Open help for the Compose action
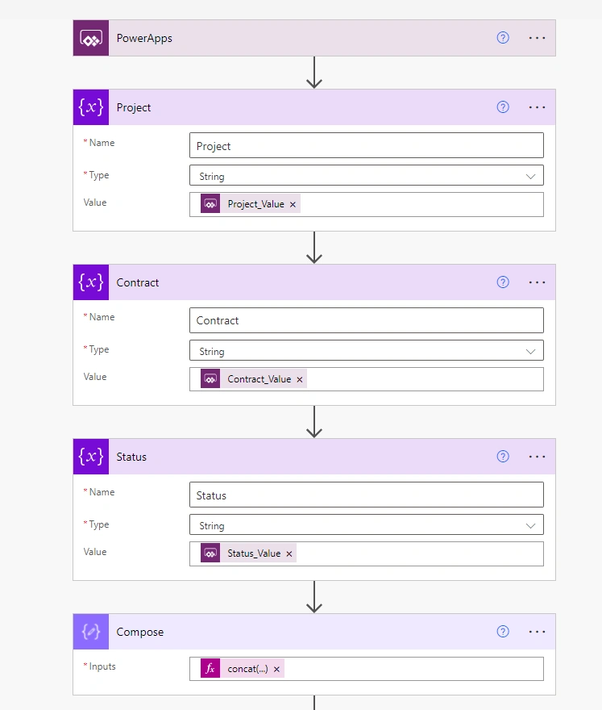602x710 pixels. (503, 631)
